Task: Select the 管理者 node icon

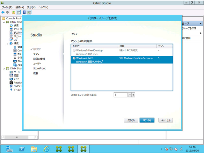Action: tap(15, 47)
